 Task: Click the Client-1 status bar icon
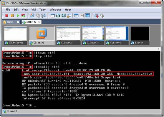pyautogui.click(x=4, y=111)
